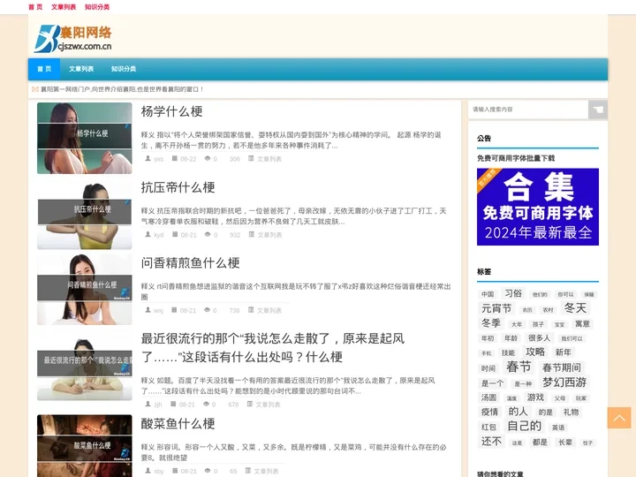Select the 春节 tag
Viewport: 636px width, 477px height.
519,367
